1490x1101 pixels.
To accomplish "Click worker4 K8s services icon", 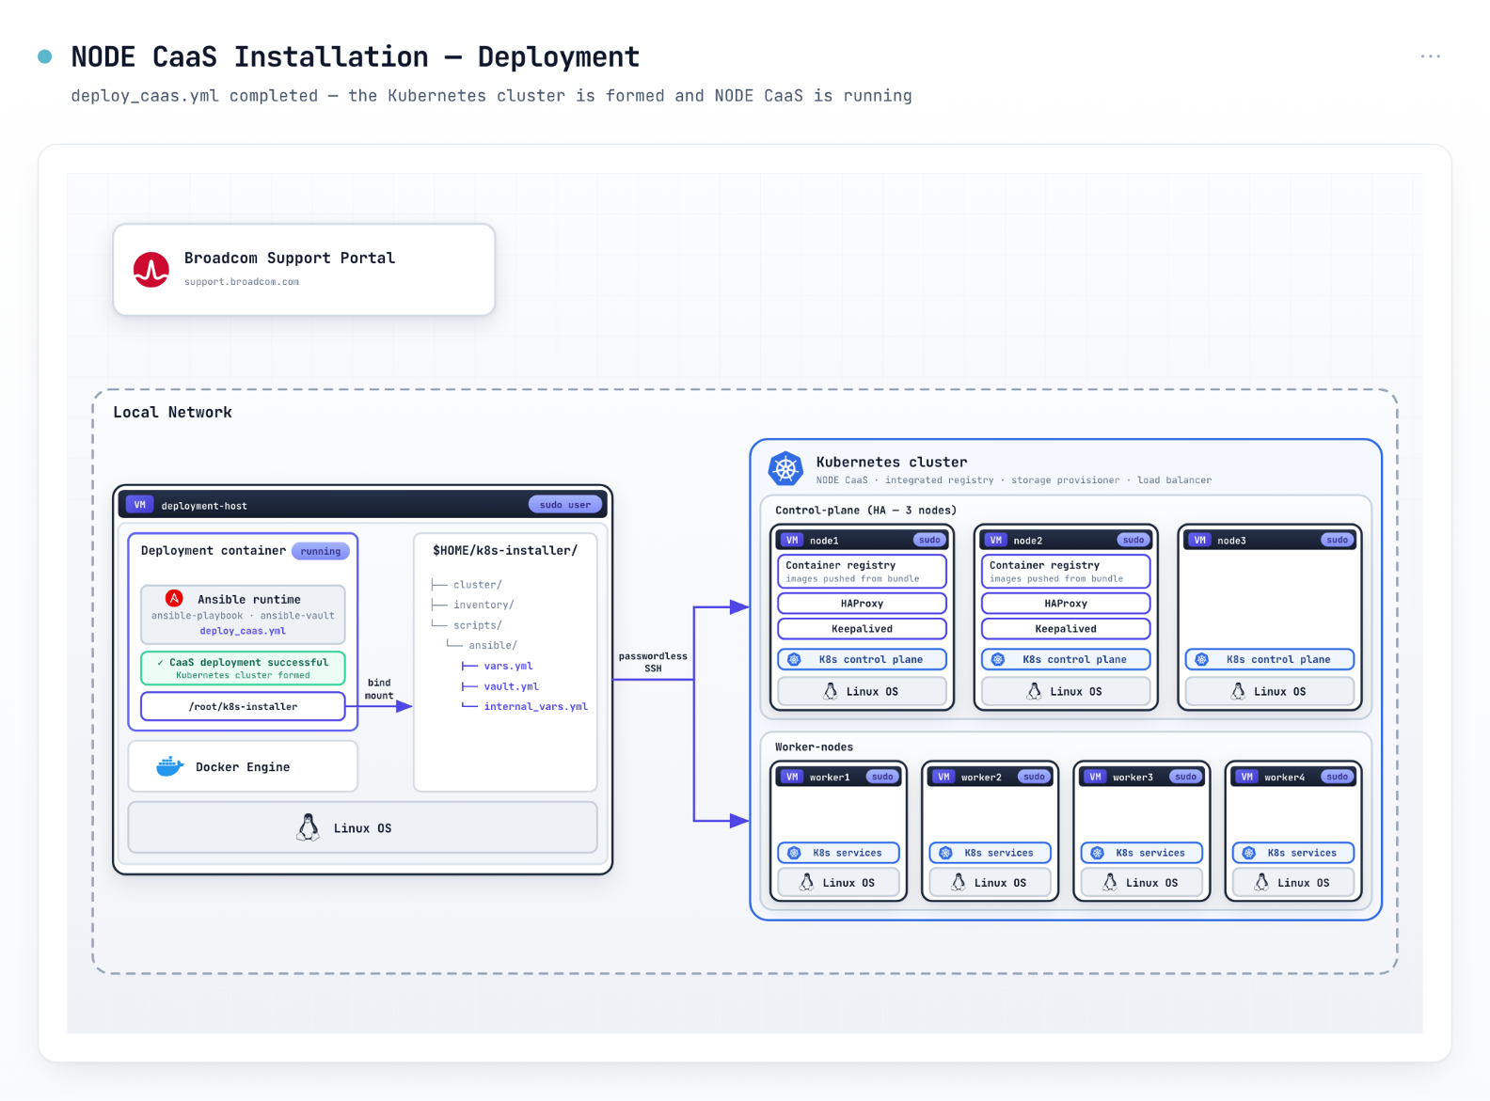I will click(x=1249, y=853).
